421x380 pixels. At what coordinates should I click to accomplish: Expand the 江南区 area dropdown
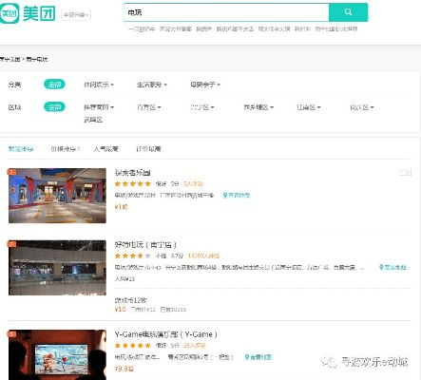tap(309, 107)
